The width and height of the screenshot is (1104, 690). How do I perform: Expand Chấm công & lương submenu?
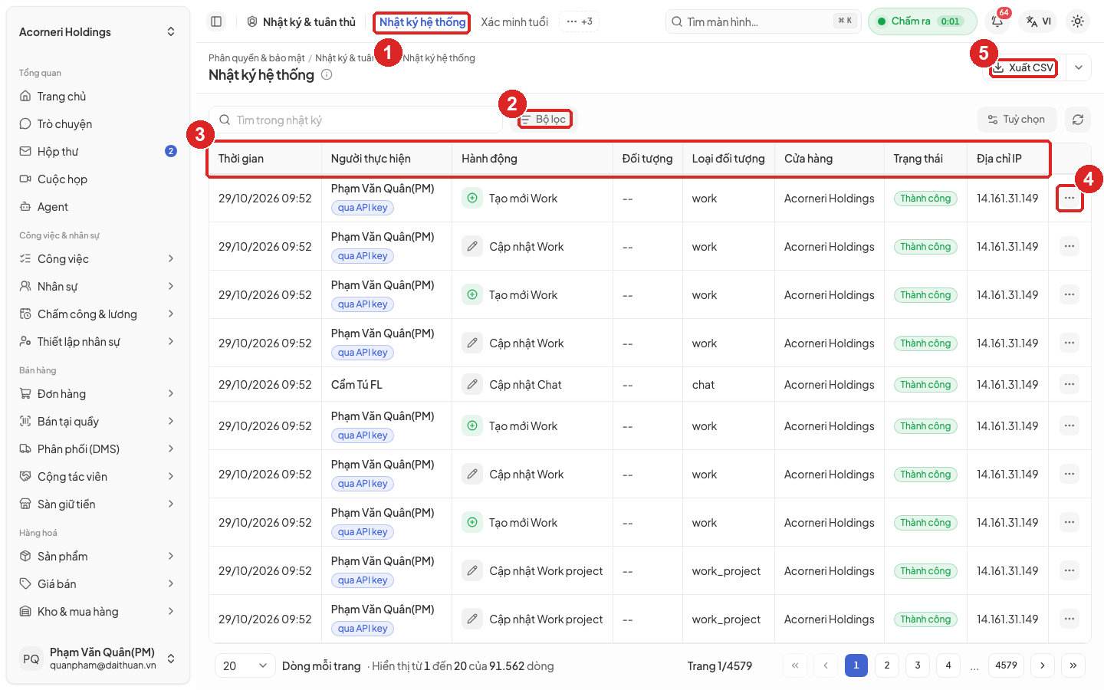tap(98, 314)
